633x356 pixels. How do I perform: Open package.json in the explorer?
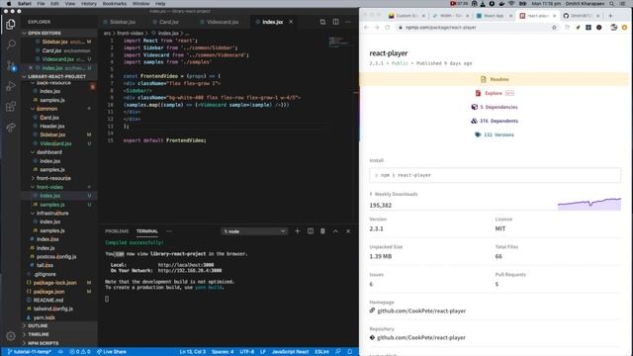click(48, 292)
